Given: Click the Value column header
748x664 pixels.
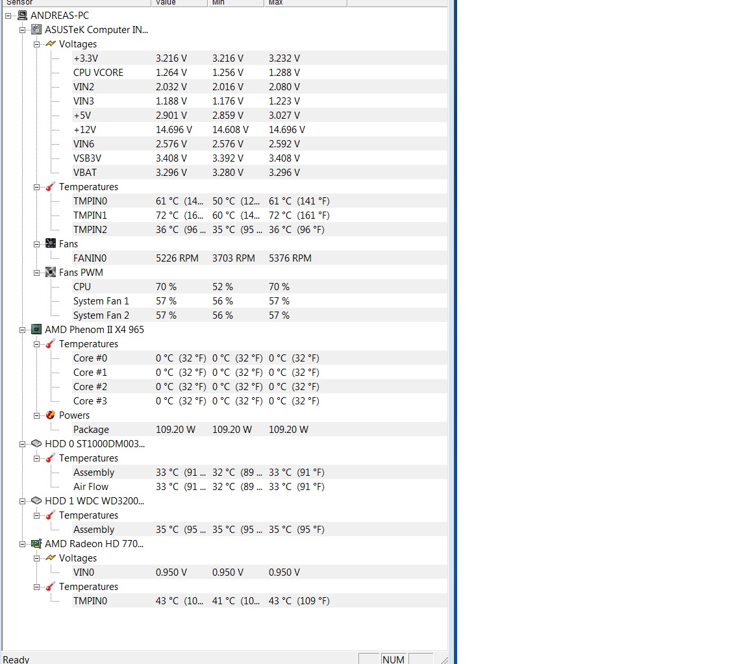Looking at the screenshot, I should [179, 3].
